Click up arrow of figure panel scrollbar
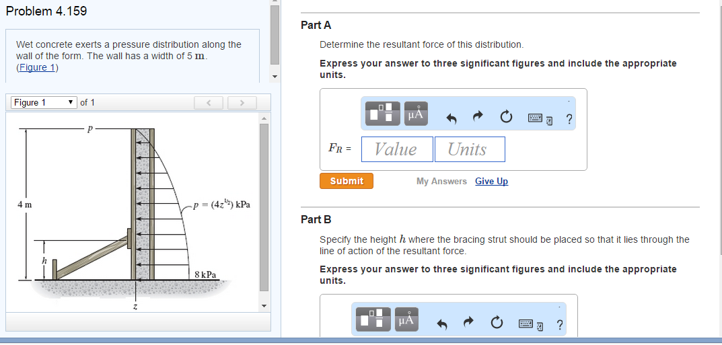This screenshot has height=345, width=722. [x=264, y=118]
